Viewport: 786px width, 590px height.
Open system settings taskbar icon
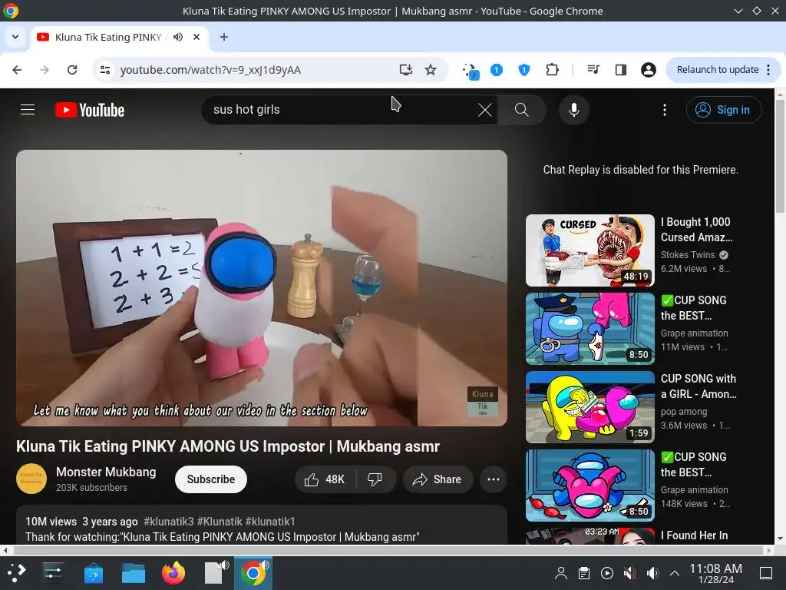coord(53,573)
